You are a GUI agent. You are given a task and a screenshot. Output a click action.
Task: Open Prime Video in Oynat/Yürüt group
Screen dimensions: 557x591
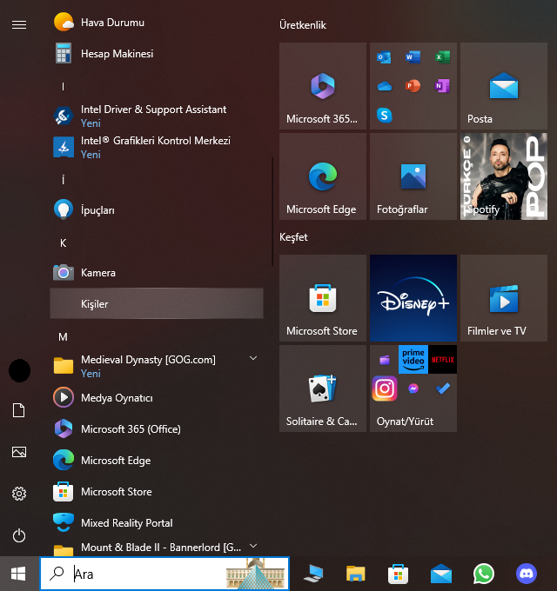coord(413,360)
